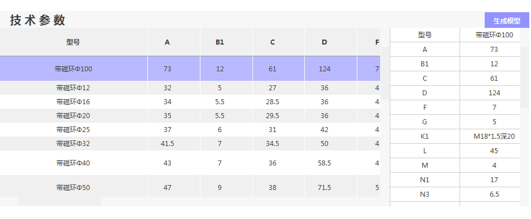This screenshot has height=219, width=531.
Task: Choose the 带磁环Φ40 model
Action: click(x=190, y=163)
